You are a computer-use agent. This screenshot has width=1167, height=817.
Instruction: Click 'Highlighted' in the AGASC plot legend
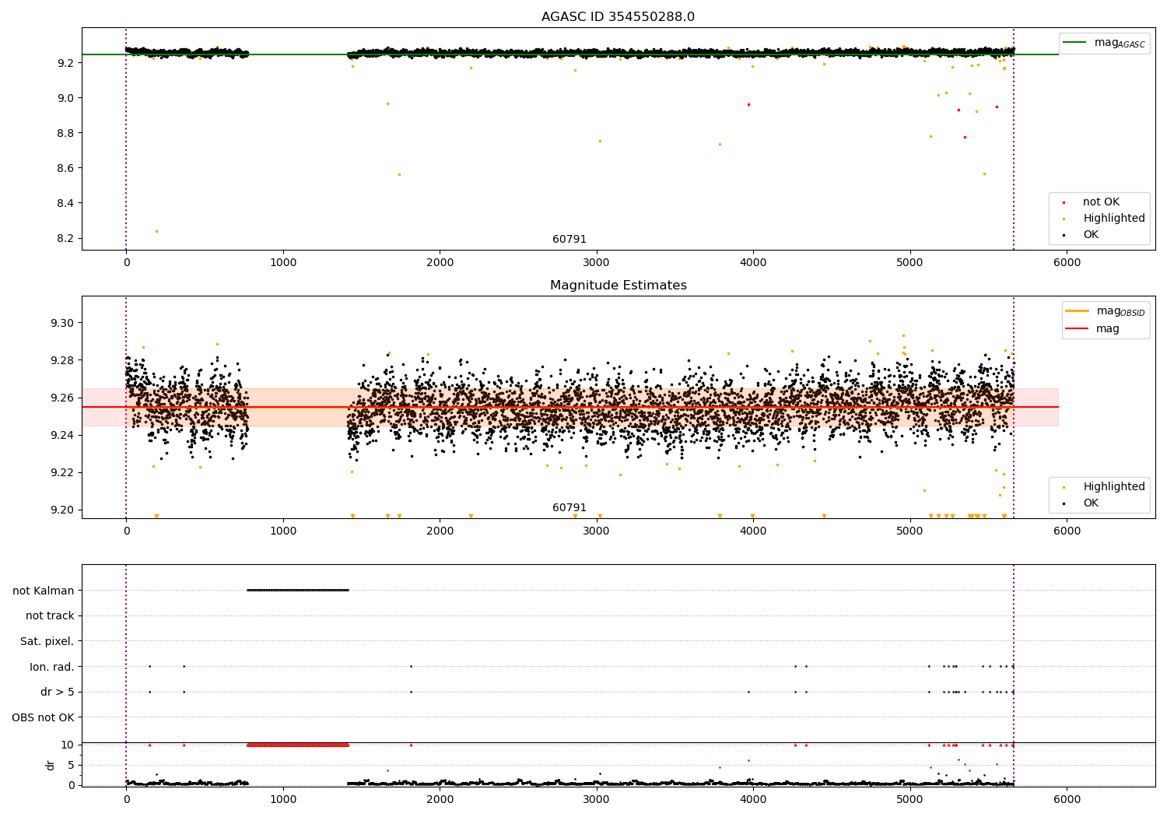tap(1104, 219)
